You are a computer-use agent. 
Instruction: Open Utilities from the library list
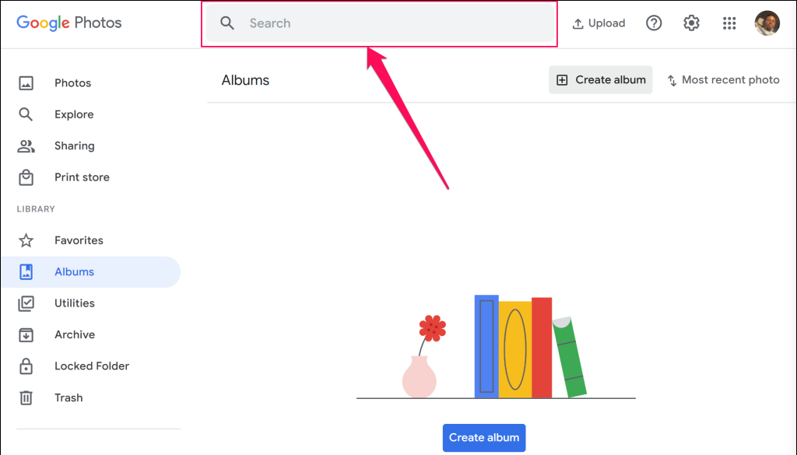tap(75, 303)
